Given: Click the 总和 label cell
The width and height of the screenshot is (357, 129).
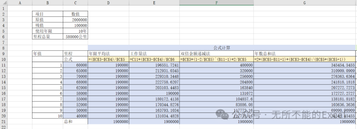Looking at the screenshot, I should pos(75,121).
